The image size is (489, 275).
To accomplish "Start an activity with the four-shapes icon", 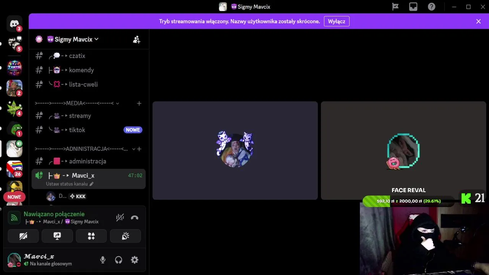I will [x=91, y=236].
